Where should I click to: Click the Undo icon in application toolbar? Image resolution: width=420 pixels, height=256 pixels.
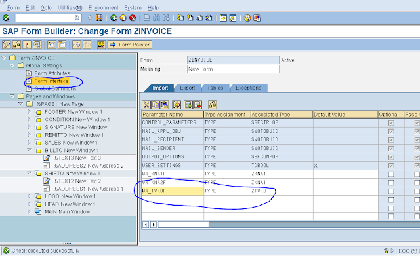77,45
